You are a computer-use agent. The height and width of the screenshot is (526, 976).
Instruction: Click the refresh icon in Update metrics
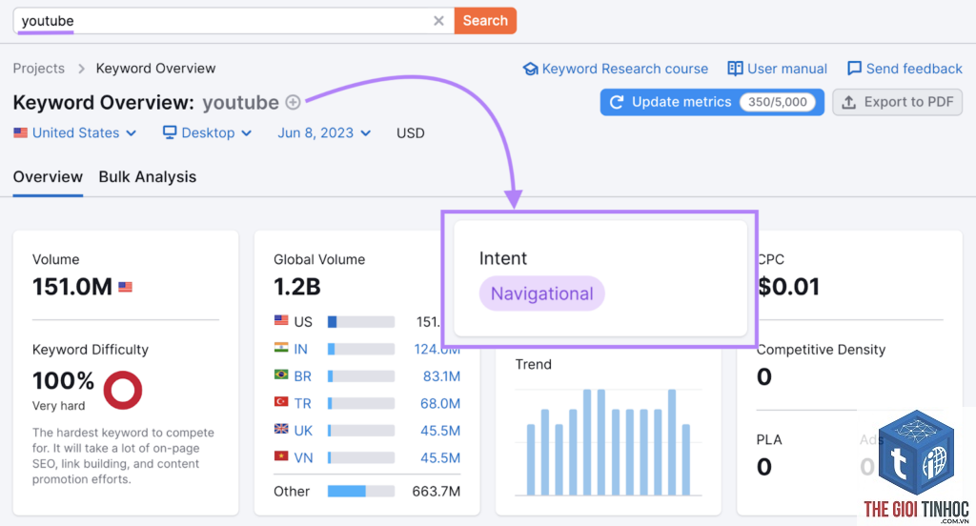617,102
